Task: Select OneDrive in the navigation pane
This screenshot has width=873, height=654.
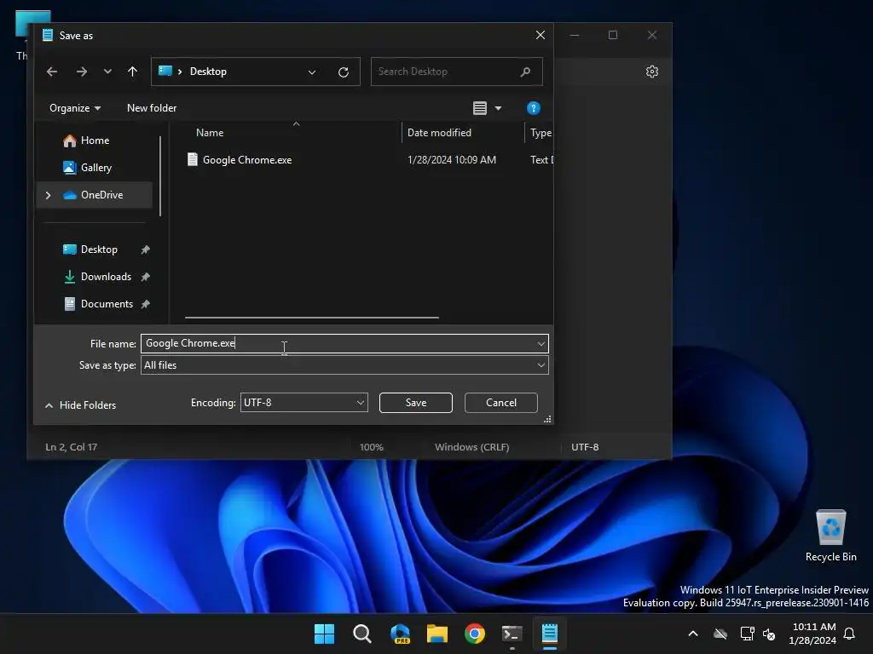Action: pyautogui.click(x=95, y=195)
